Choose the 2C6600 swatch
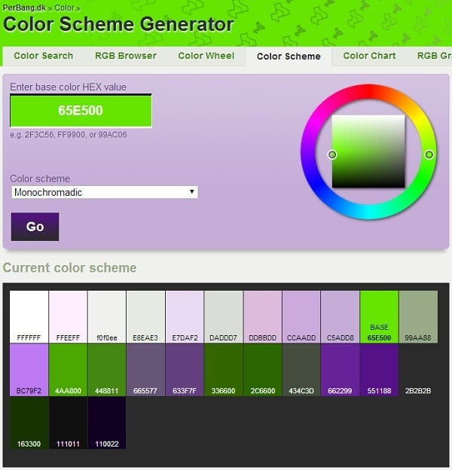This screenshot has width=452, height=470. coord(263,370)
